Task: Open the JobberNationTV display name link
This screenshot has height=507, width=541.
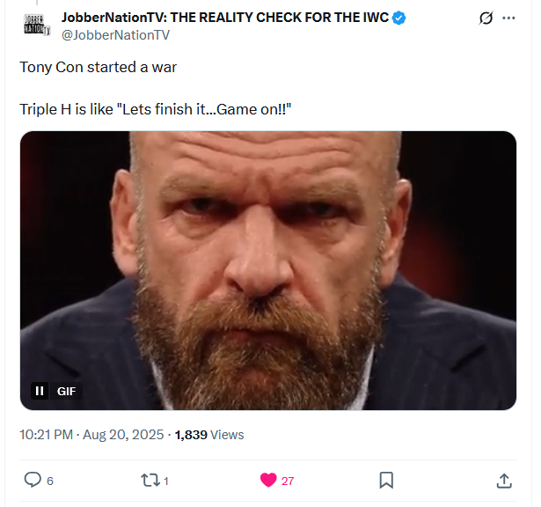Action: [224, 18]
